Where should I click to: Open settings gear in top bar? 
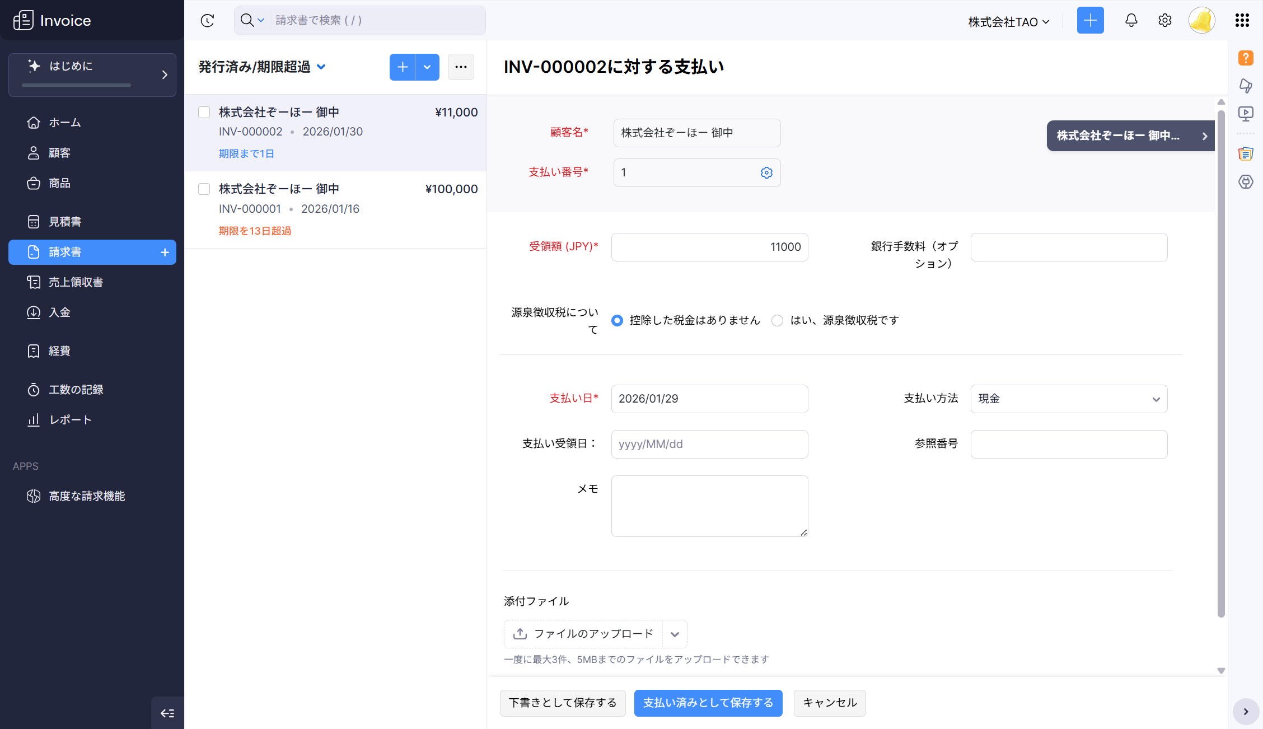[x=1164, y=21]
